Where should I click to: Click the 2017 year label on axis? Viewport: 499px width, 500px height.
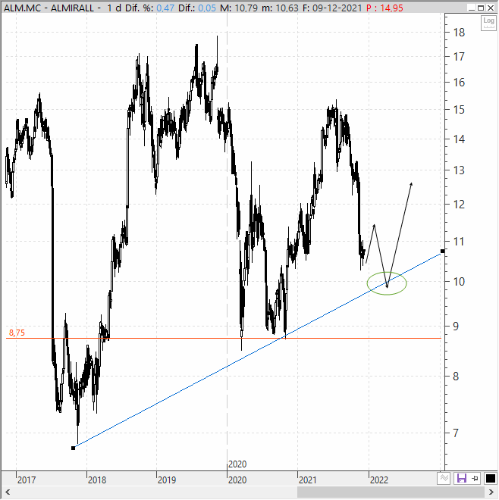(x=27, y=480)
